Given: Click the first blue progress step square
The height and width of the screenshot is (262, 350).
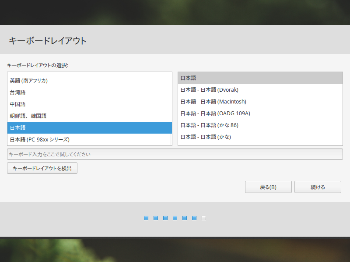Looking at the screenshot, I should [146, 218].
